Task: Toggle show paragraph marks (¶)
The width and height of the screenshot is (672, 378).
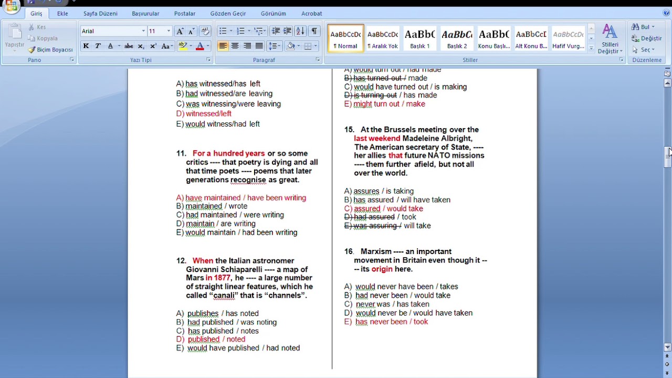Action: coord(314,31)
